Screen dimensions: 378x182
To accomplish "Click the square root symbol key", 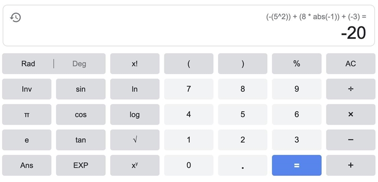I will pyautogui.click(x=135, y=140).
